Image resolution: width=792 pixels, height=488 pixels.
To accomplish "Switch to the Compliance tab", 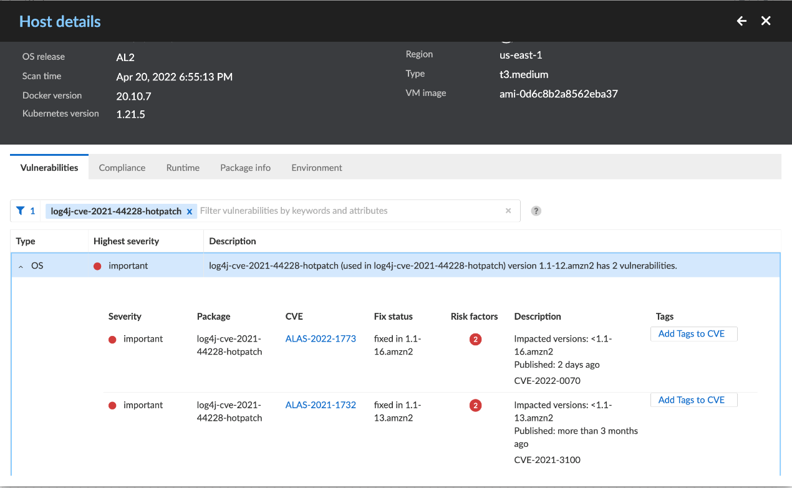I will coord(122,168).
